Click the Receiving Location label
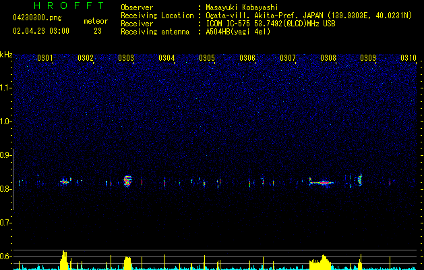The height and width of the screenshot is (270, 424). [x=157, y=16]
